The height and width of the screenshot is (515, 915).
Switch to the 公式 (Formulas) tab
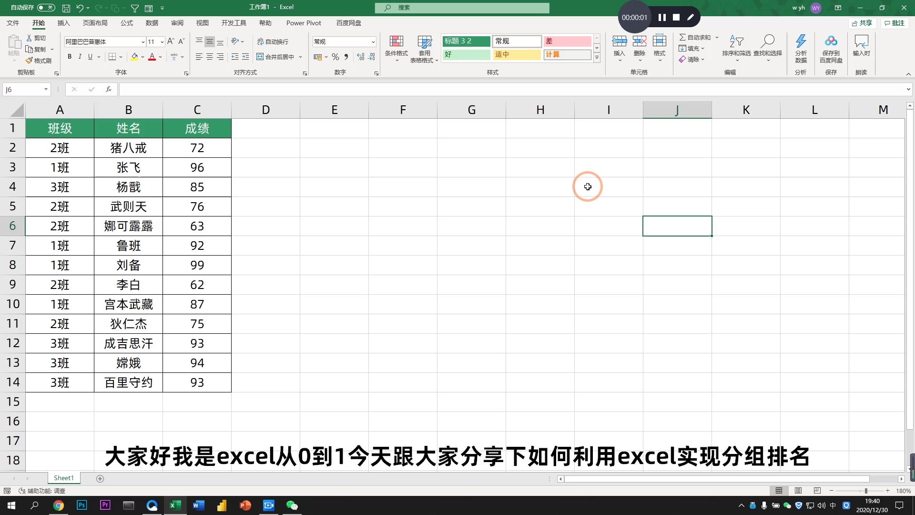tap(127, 23)
